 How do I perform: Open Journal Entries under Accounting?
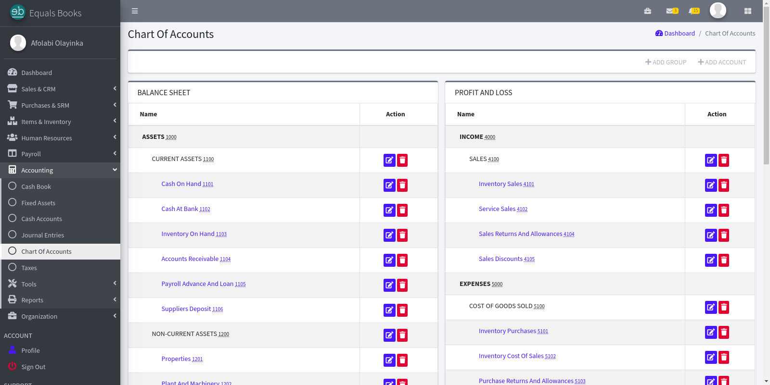[60, 235]
